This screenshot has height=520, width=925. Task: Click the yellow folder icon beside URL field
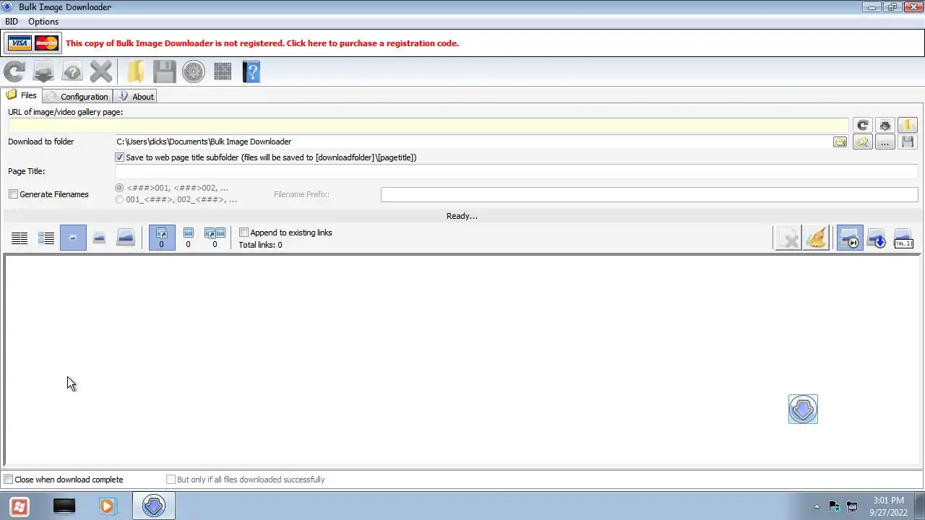908,125
